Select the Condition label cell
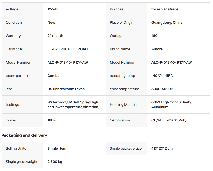 23,22
